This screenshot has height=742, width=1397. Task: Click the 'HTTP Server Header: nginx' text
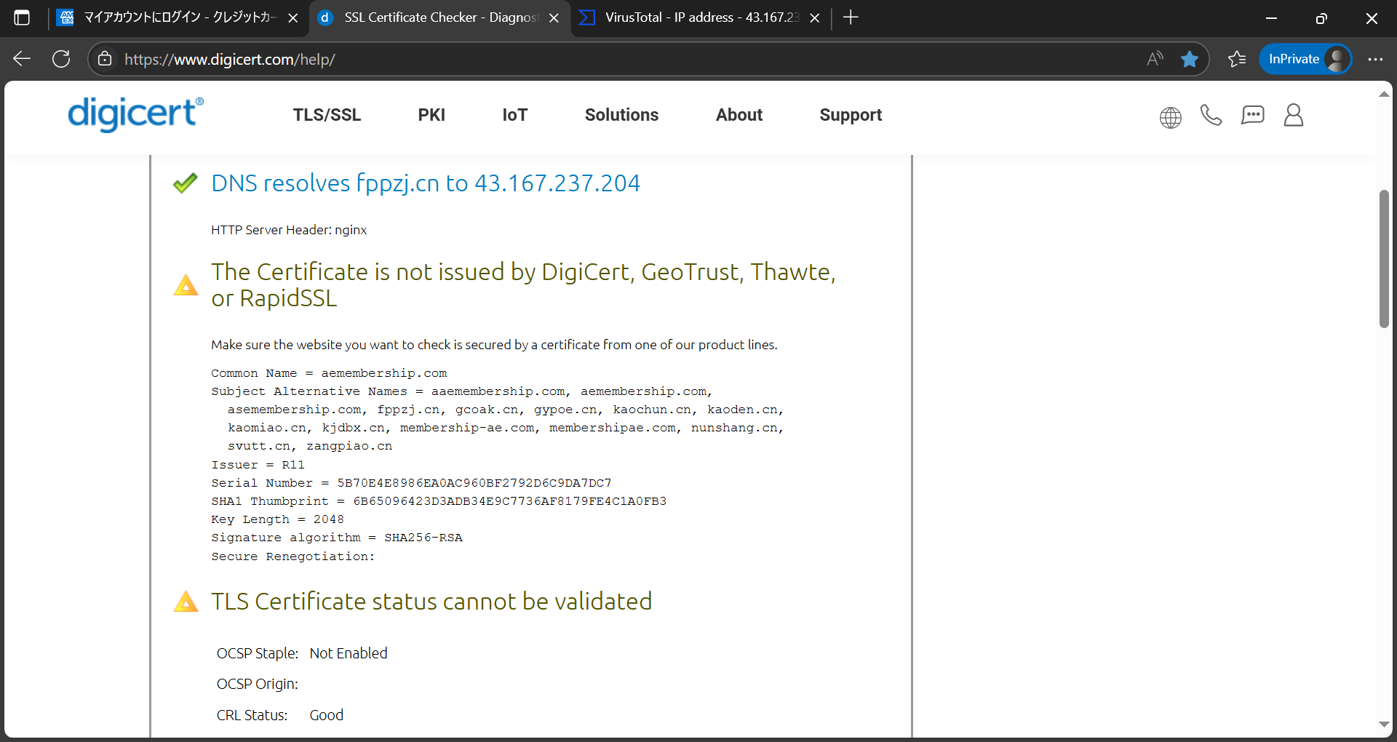(289, 230)
